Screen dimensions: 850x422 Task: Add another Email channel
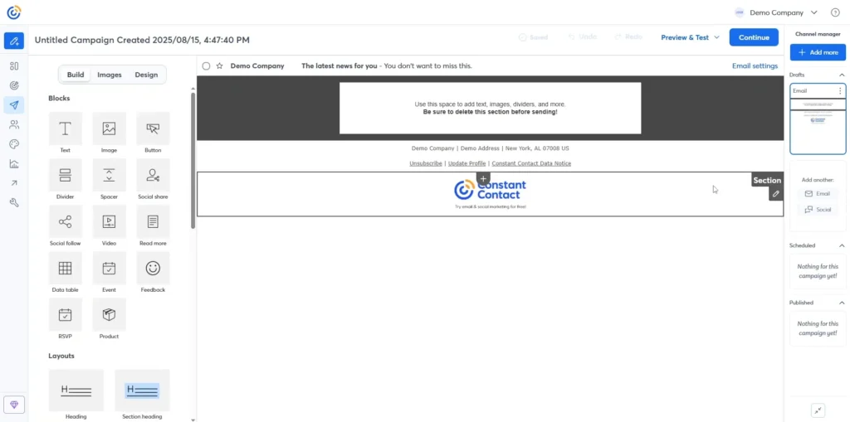pos(818,193)
